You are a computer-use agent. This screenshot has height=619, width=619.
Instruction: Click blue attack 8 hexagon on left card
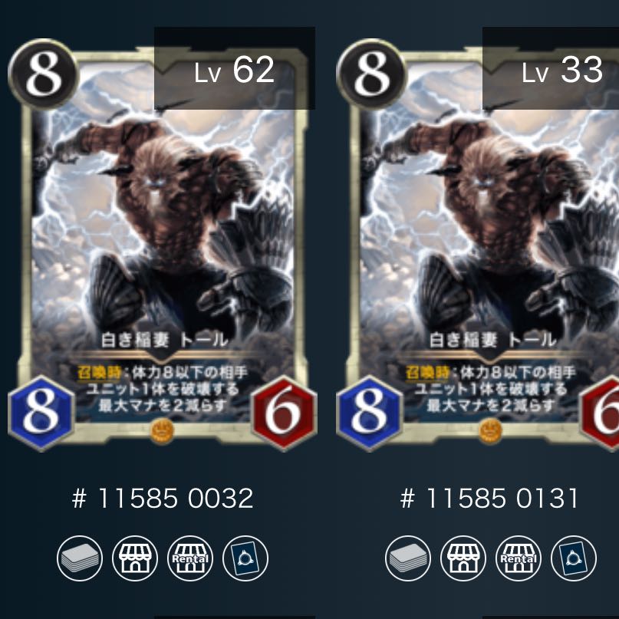point(41,413)
